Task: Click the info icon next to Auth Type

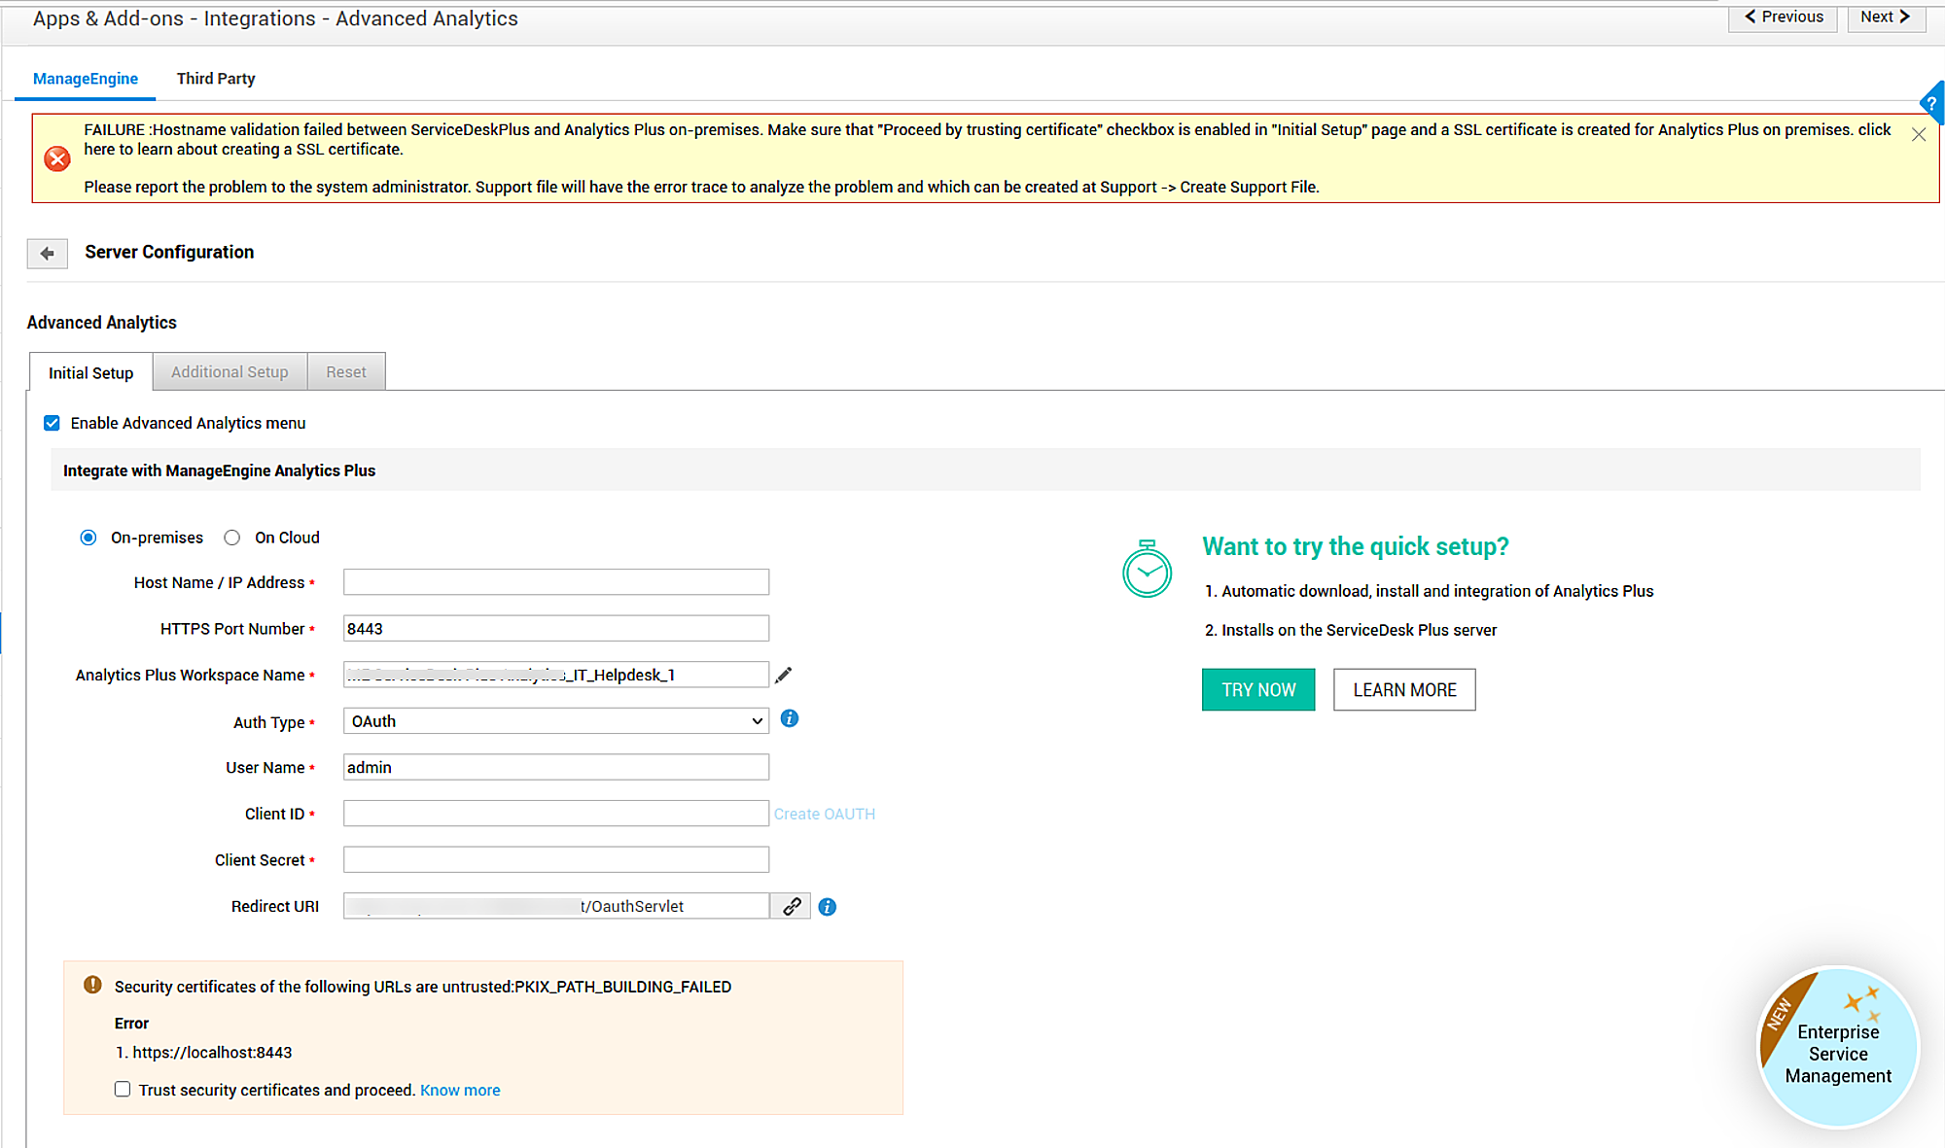Action: click(x=790, y=718)
